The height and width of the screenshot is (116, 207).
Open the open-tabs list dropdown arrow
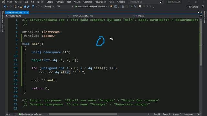coord(198,12)
